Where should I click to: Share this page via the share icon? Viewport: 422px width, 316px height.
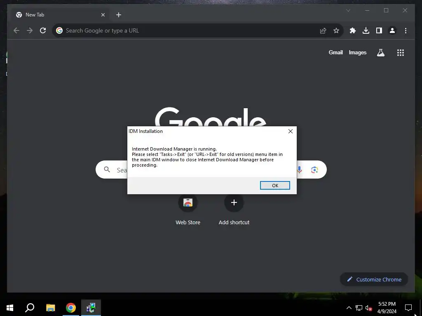323,30
